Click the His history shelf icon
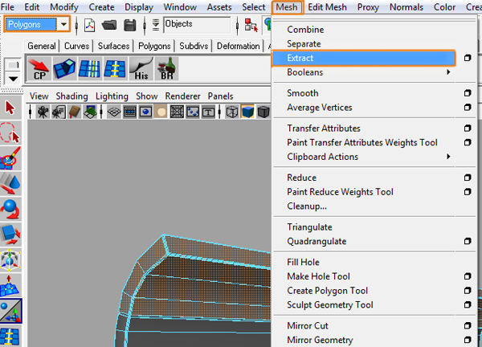The width and height of the screenshot is (482, 347). (141, 69)
